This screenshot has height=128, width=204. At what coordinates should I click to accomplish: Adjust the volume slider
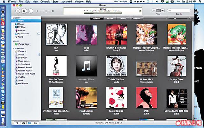point(45,11)
